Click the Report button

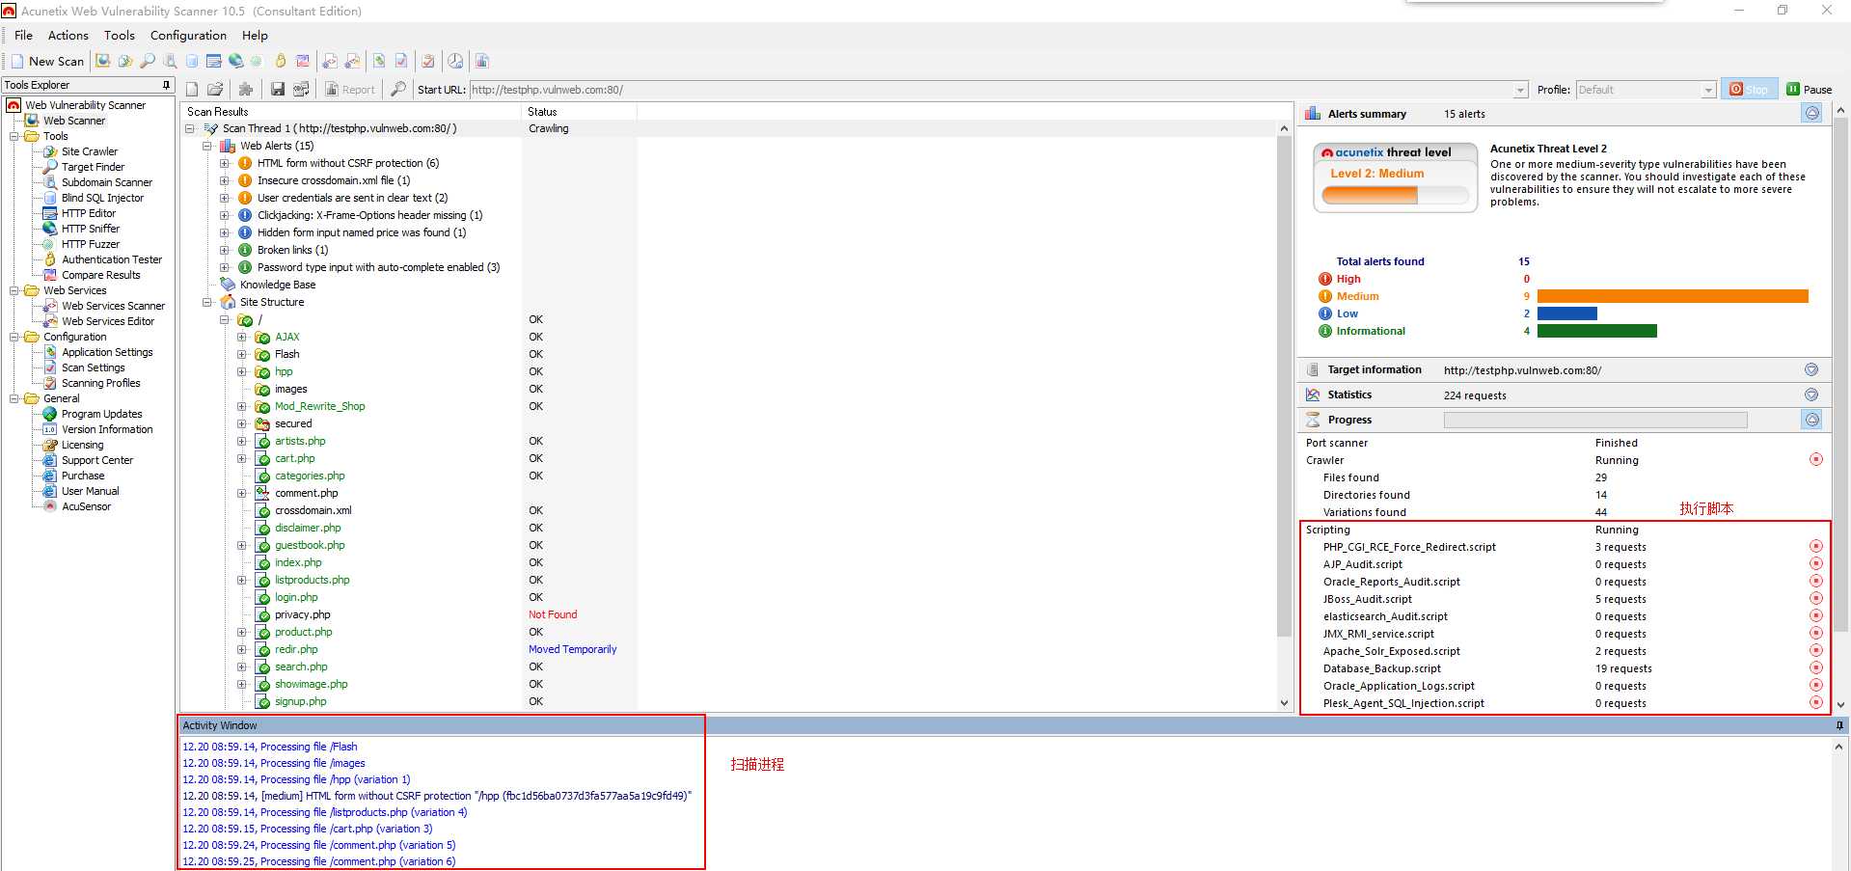349,90
